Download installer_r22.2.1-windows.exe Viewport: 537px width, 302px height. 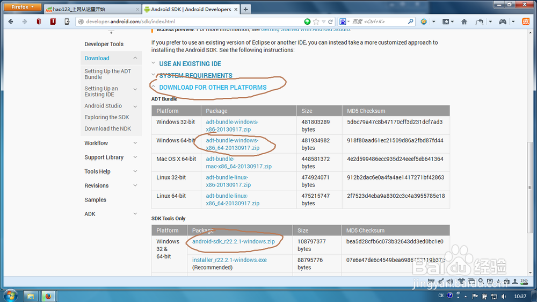coord(229,260)
